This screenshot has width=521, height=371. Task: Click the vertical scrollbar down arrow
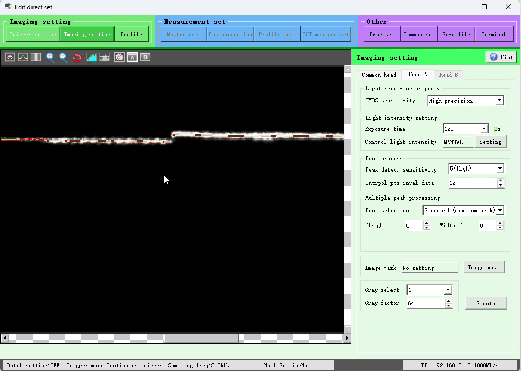(x=348, y=330)
